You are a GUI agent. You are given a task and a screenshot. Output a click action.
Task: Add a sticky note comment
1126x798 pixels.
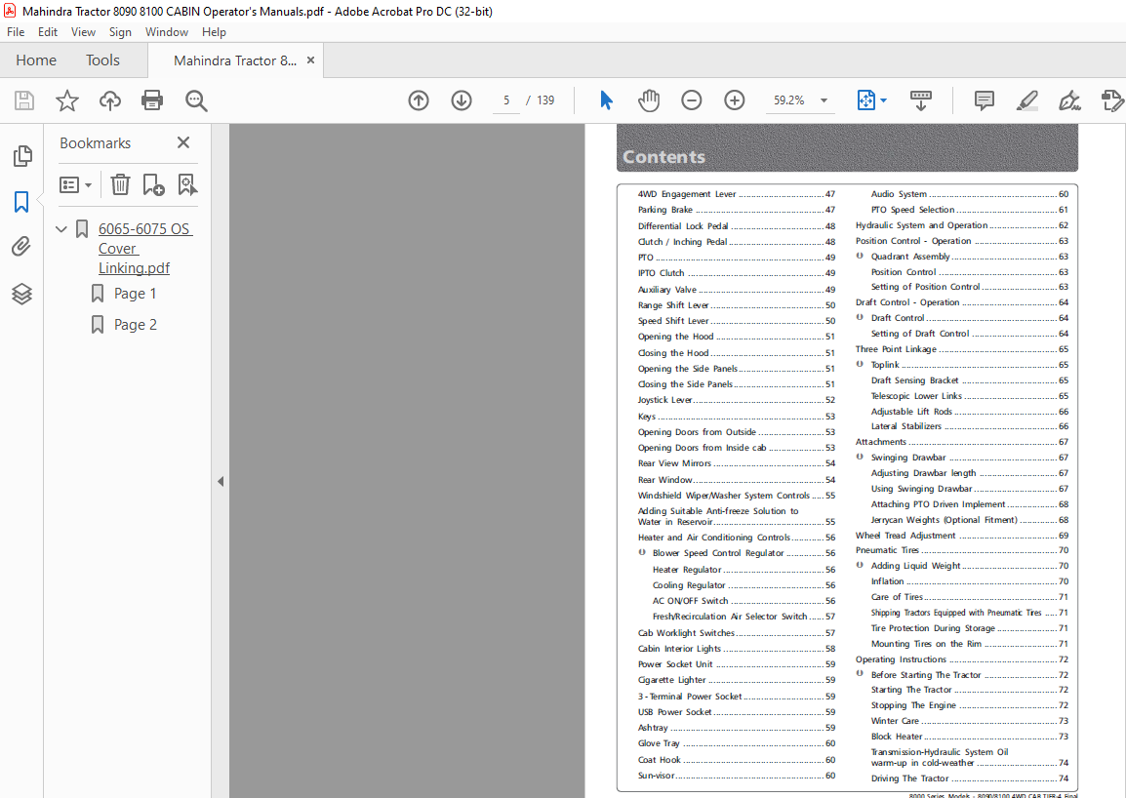984,100
